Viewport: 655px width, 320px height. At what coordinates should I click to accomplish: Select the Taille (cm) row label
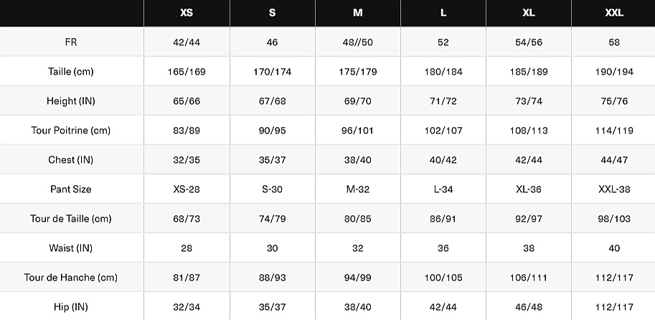pyautogui.click(x=71, y=72)
